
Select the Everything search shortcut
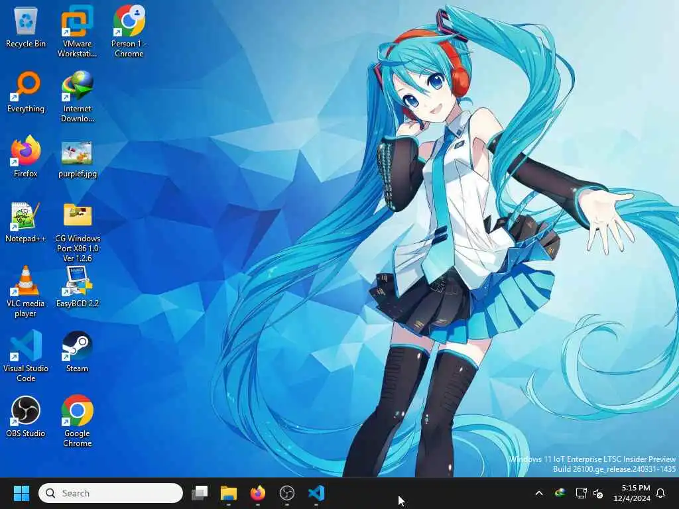[26, 92]
